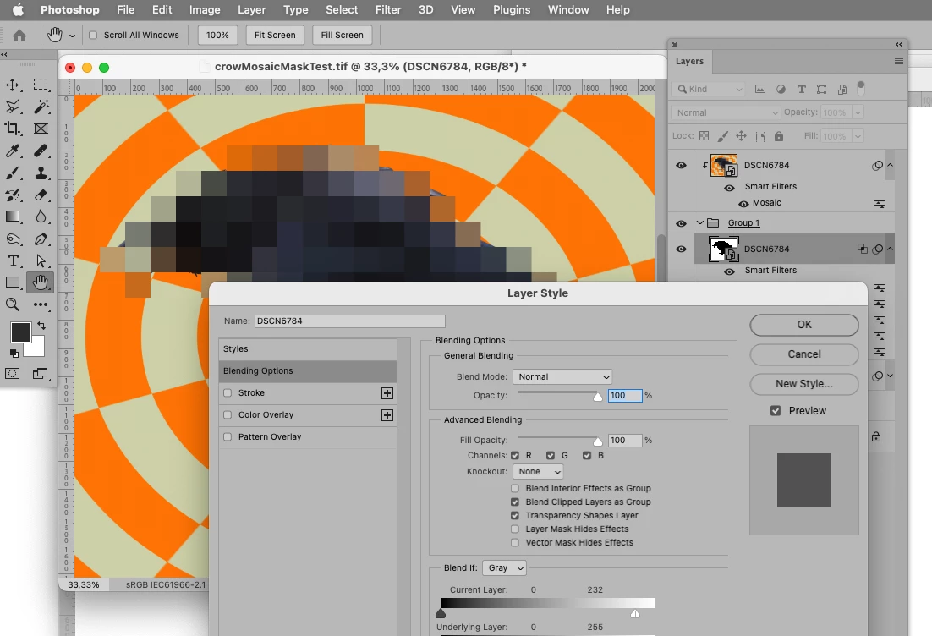Enable the Stroke effect checkbox
Image resolution: width=932 pixels, height=636 pixels.
pos(228,393)
